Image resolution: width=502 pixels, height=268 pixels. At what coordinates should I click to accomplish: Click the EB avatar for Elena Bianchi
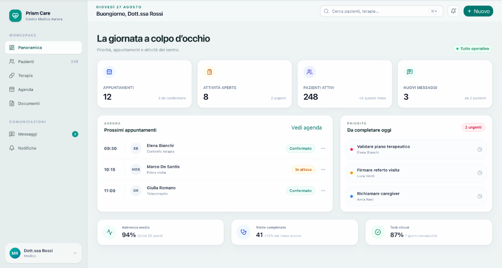[x=136, y=148]
